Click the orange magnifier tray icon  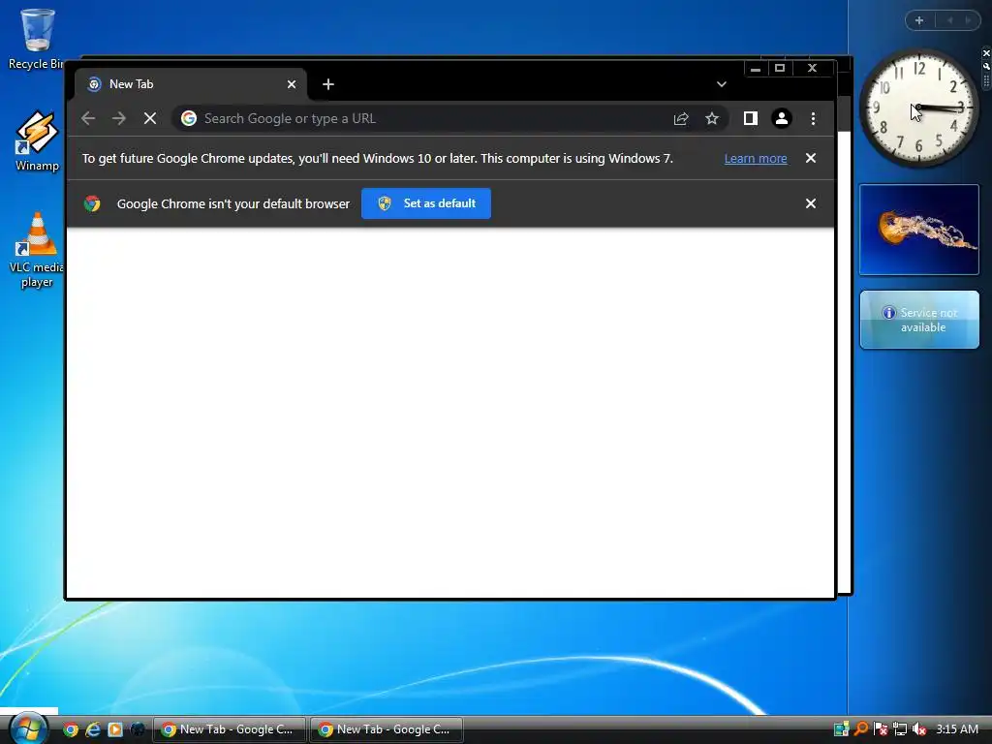click(x=860, y=728)
